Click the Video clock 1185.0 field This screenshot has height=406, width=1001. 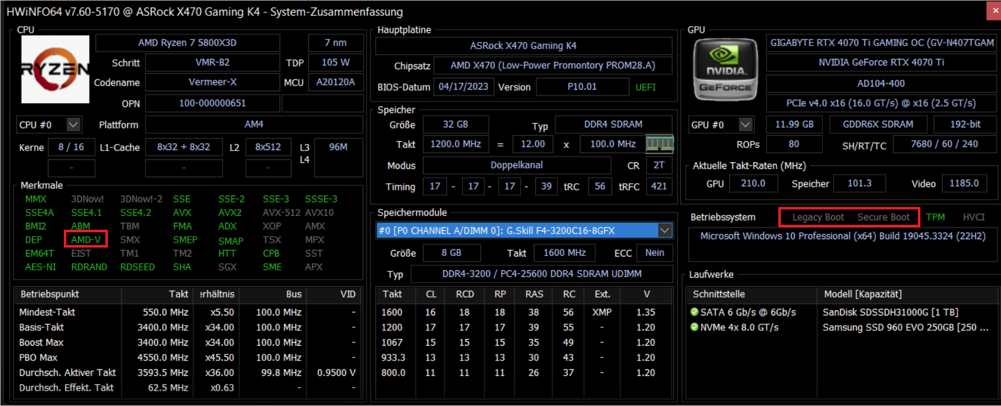(x=964, y=183)
